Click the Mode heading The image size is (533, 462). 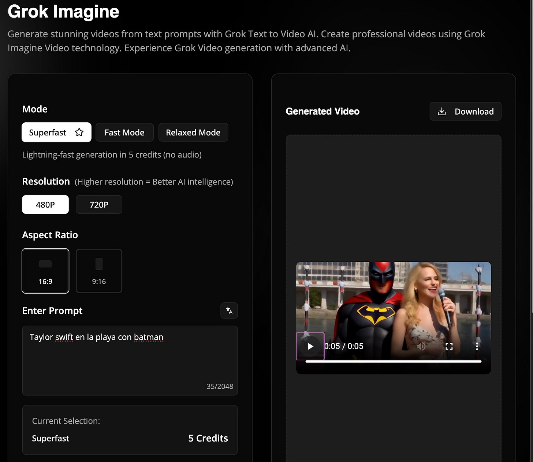click(35, 109)
